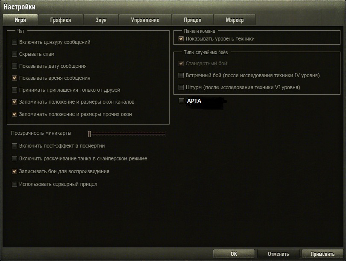Screen dimensions: 346x261
Task: Open the Звук settings tab
Action: [x=101, y=20]
